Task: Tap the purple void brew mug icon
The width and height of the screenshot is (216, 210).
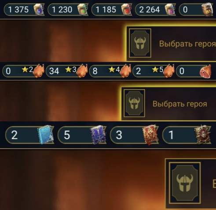Action: tap(170, 9)
